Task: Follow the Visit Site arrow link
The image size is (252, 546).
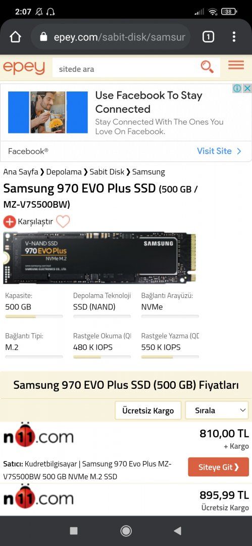Action: pos(219,151)
